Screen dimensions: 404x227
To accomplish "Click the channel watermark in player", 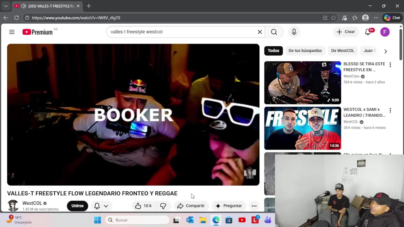I will point(250,173).
